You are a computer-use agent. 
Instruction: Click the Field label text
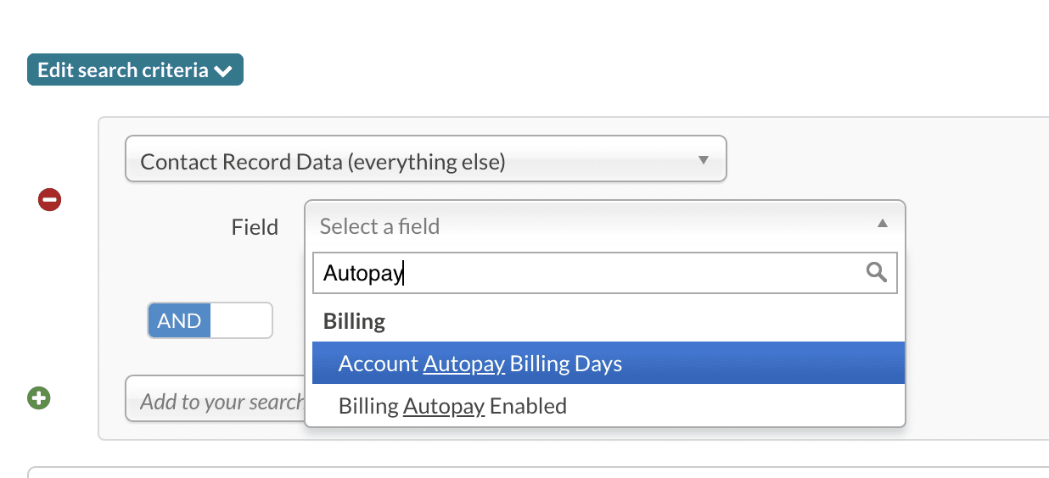coord(255,227)
